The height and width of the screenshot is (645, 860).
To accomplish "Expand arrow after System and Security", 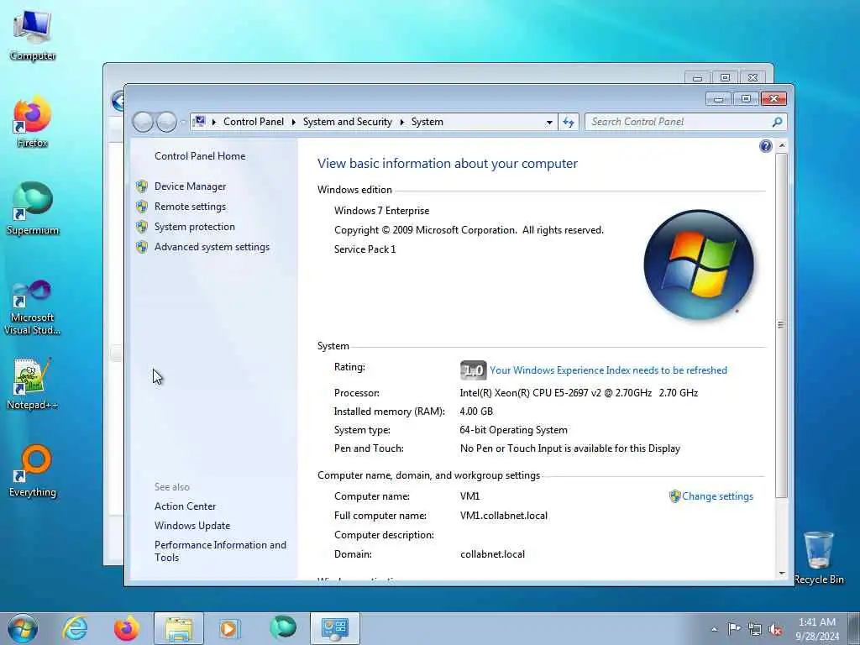I will [401, 122].
